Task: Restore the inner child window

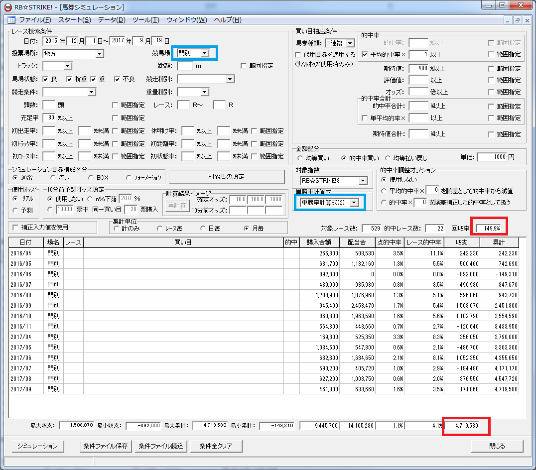Action: [517, 20]
